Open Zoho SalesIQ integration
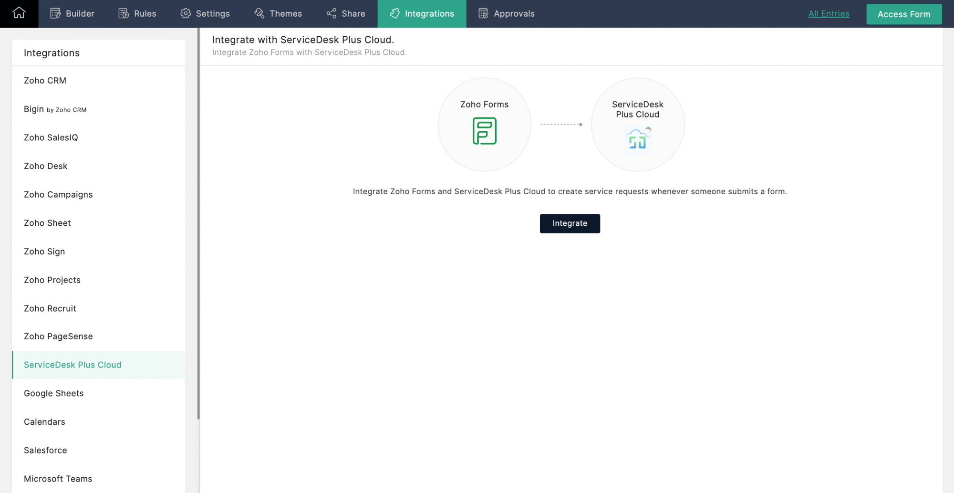Screen dimensions: 954x493 coord(99,137)
